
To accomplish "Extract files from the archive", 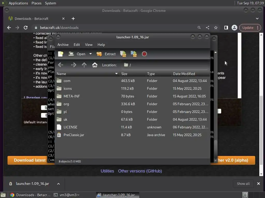I will pyautogui.click(x=106, y=54).
